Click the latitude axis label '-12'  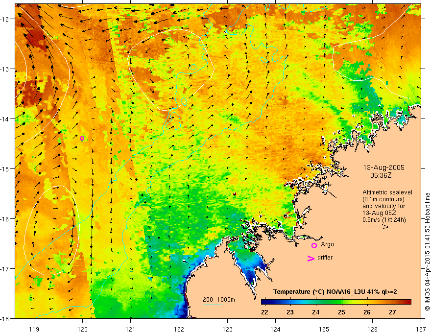5,19
